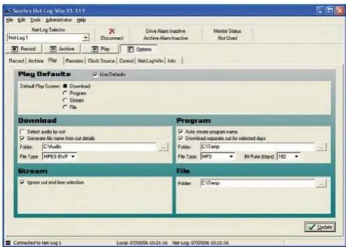
Task: Switch to the Net-LogWin sub-tab
Action: coord(150,61)
